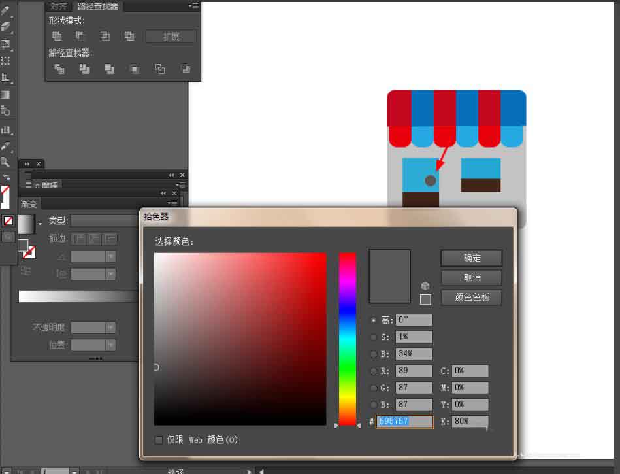The height and width of the screenshot is (474, 620).
Task: Click the vertical rainbow hue slider
Action: tap(347, 339)
